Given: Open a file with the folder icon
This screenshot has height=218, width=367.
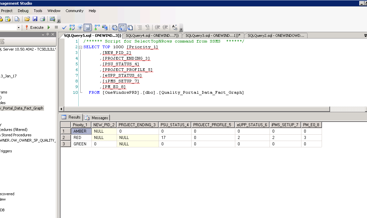Looking at the screenshot, I should tap(27, 19).
